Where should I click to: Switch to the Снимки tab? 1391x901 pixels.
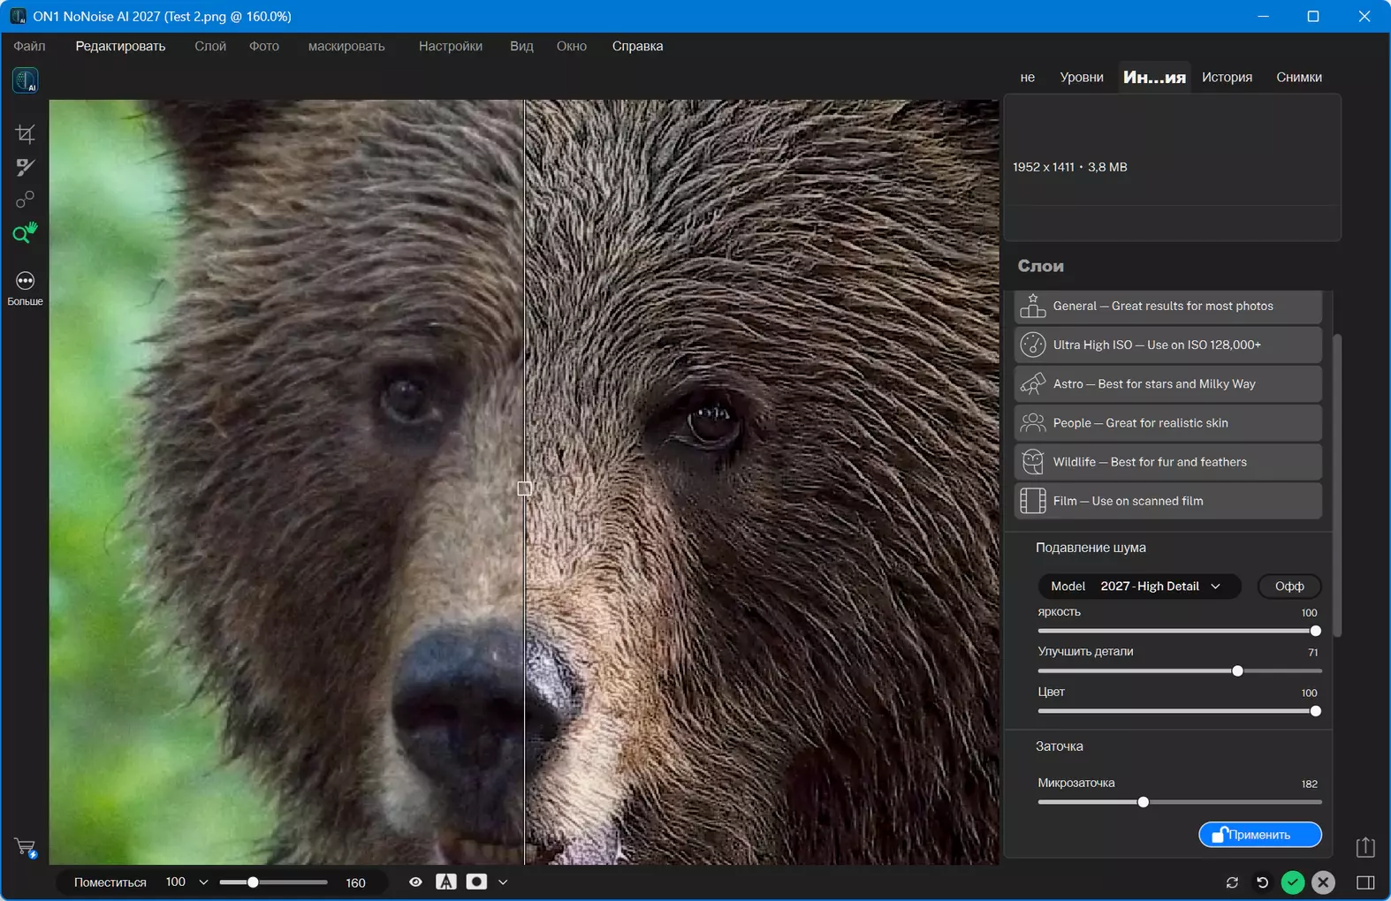[1299, 78]
